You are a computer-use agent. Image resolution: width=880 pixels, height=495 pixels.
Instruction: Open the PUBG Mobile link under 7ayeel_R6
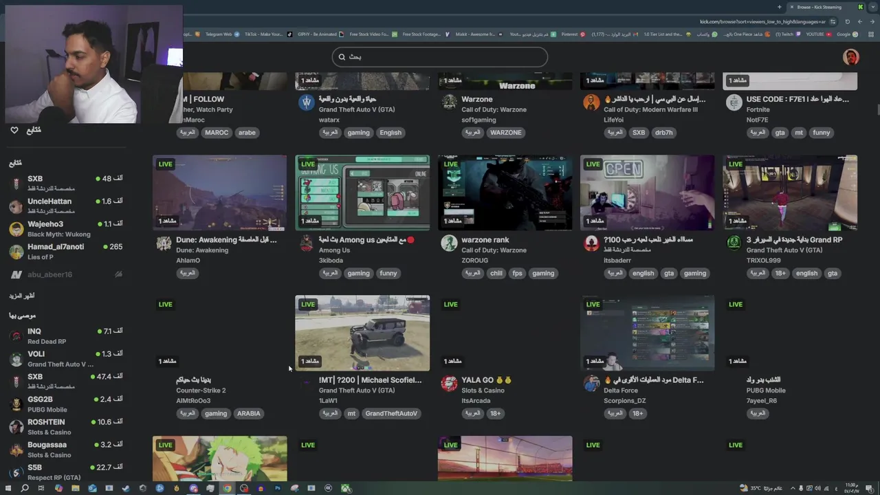point(766,390)
